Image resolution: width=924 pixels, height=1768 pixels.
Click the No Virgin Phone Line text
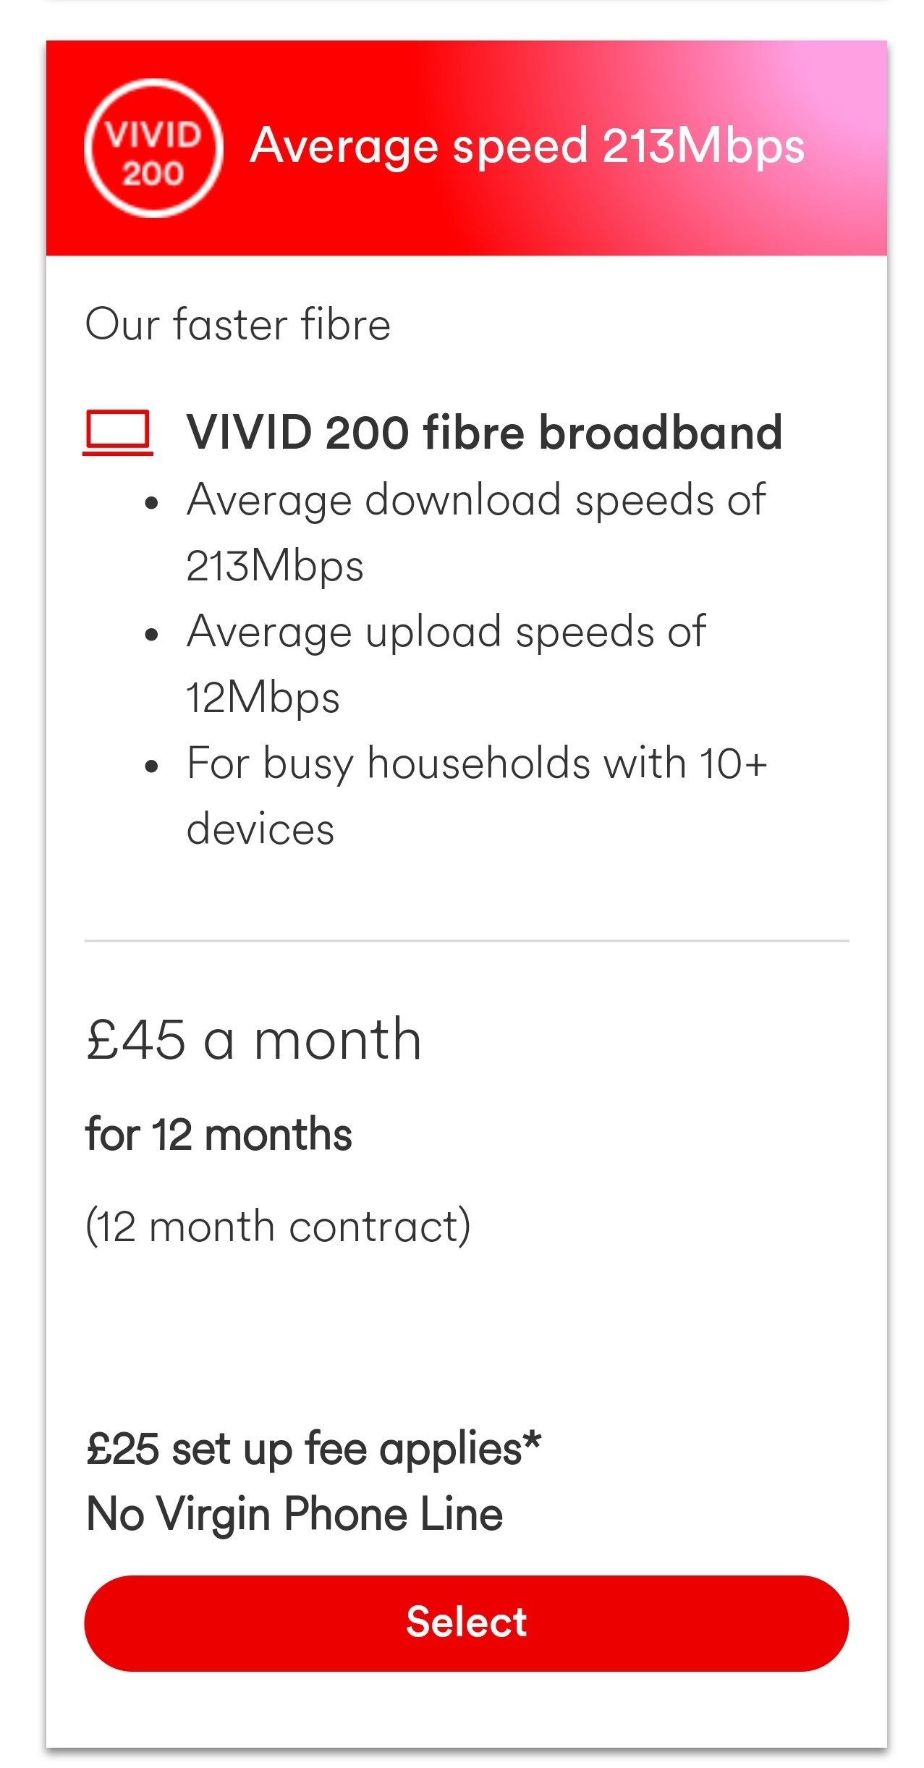[x=294, y=1514]
